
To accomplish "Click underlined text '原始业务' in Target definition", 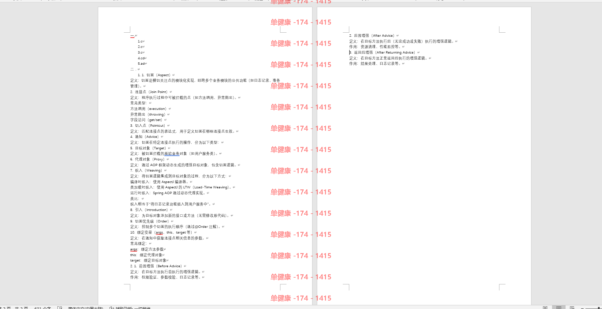I will [x=172, y=154].
